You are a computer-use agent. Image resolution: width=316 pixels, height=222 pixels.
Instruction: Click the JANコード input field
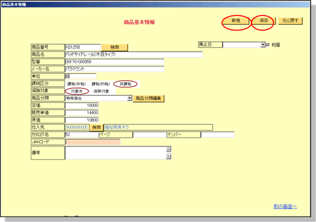pyautogui.click(x=93, y=142)
